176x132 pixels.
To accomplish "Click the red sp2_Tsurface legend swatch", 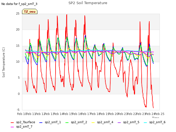I will click(12, 123).
